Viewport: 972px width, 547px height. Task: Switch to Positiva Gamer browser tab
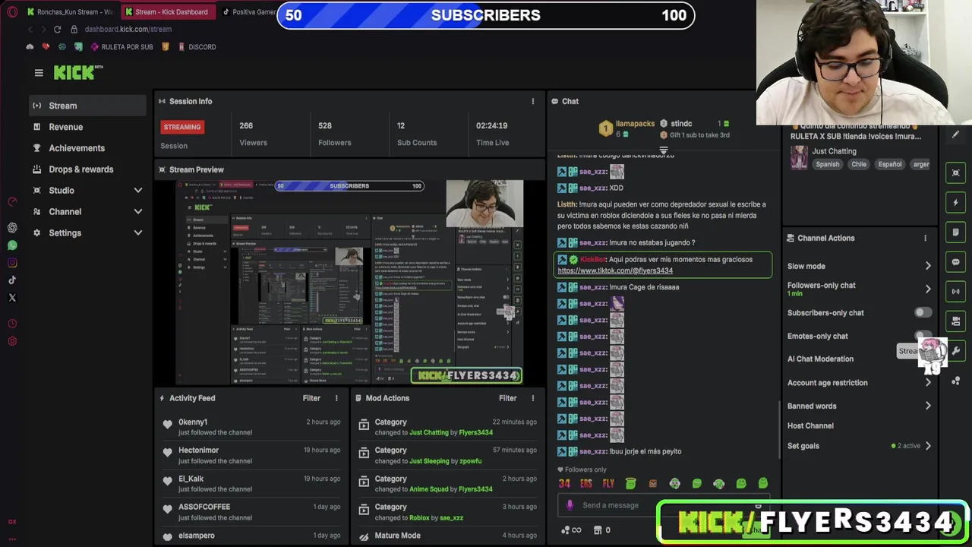tap(248, 12)
